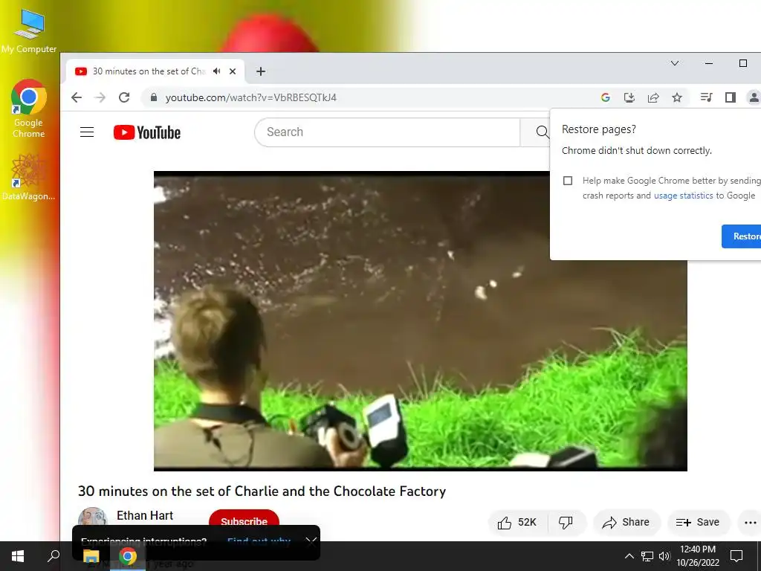Switch to Chrome in the taskbar
The width and height of the screenshot is (761, 571).
click(x=128, y=556)
